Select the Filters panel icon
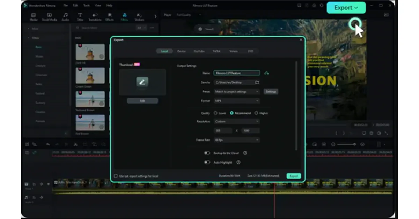 124,17
